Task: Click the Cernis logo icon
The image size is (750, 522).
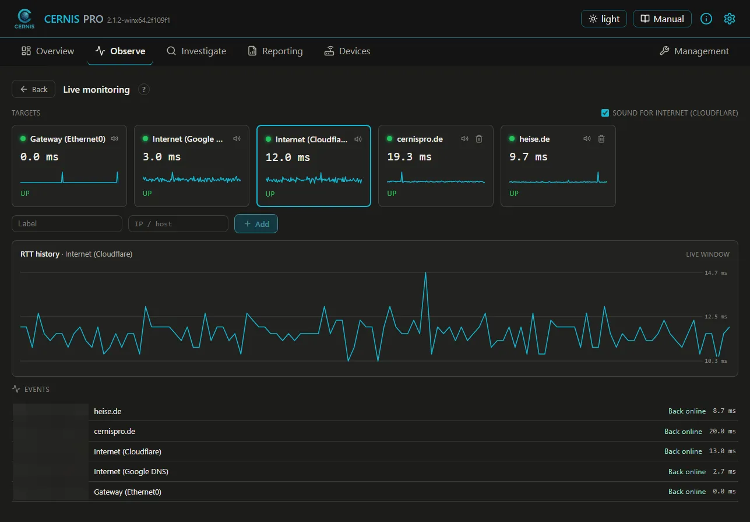Action: pos(24,19)
